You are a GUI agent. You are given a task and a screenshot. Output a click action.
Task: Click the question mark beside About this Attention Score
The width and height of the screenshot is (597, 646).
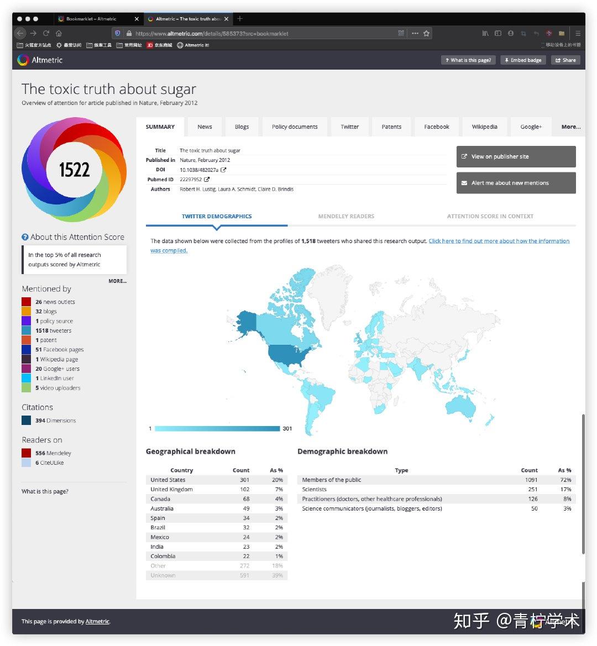[25, 237]
